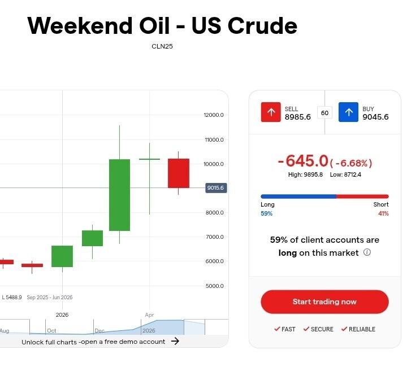Click the Oct marker on the navigator timeline

pyautogui.click(x=51, y=331)
